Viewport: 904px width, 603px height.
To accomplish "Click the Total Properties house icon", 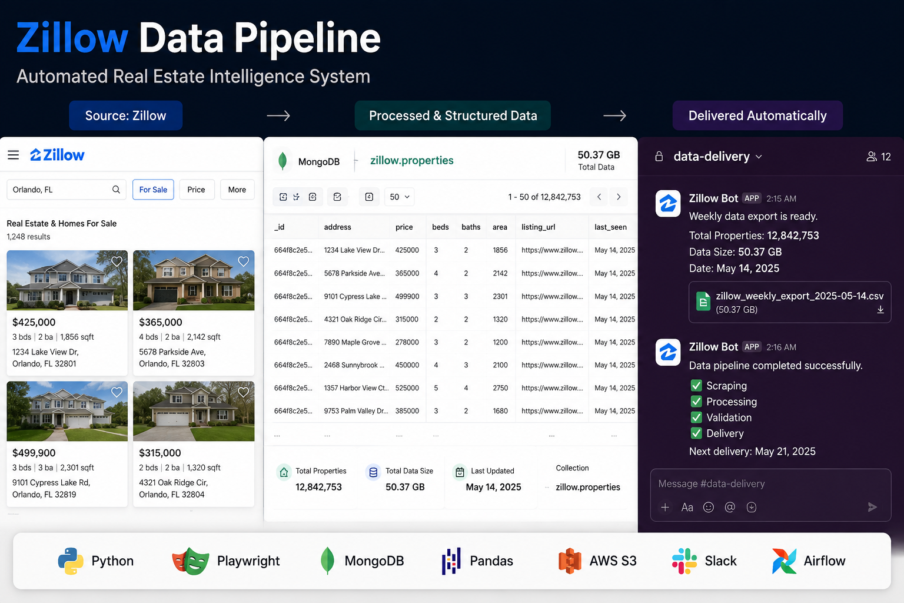I will (284, 472).
